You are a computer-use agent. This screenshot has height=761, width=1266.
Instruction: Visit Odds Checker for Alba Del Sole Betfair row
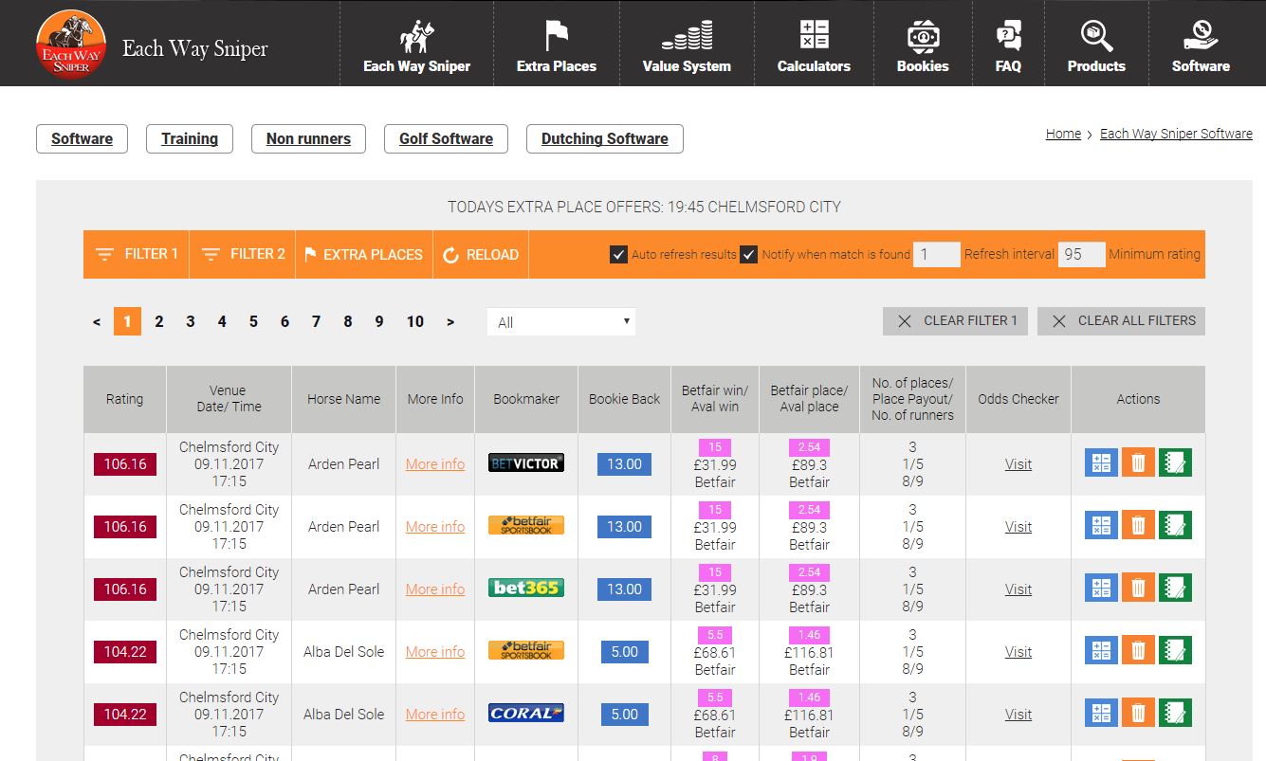click(1018, 651)
